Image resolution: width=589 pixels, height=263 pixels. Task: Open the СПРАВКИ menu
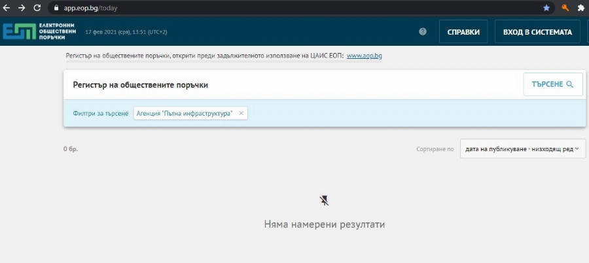point(463,32)
